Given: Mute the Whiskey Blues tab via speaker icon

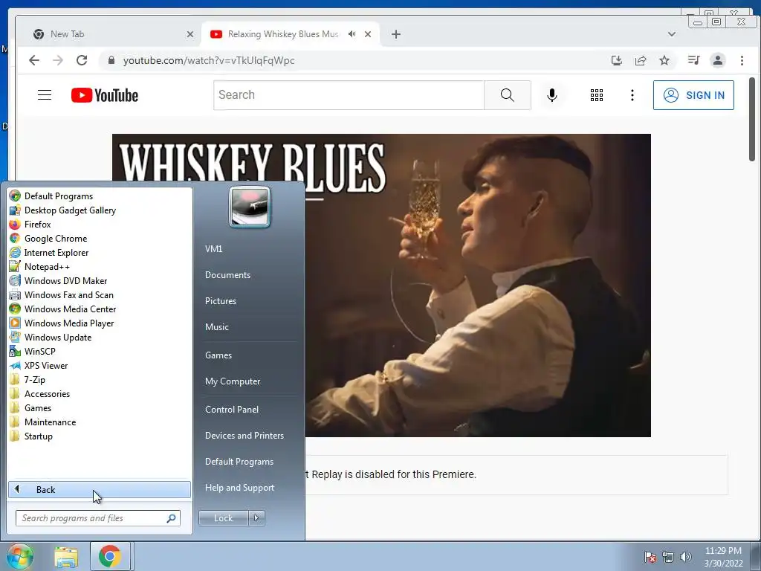Looking at the screenshot, I should pyautogui.click(x=352, y=34).
